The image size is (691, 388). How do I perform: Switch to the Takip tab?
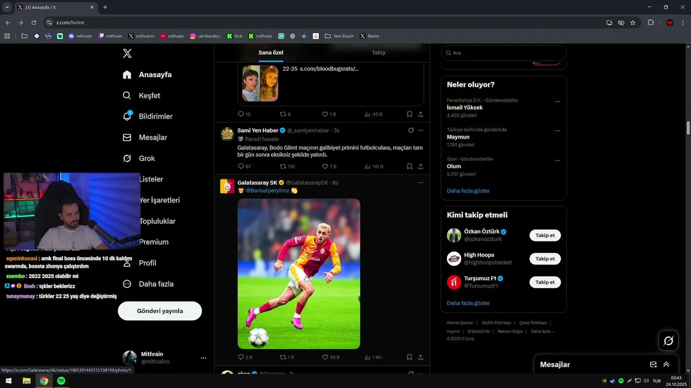coord(378,52)
